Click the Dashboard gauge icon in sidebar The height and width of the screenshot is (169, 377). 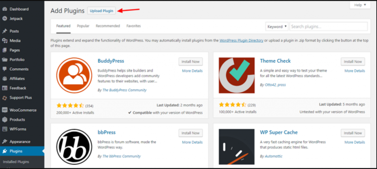pos(4,9)
